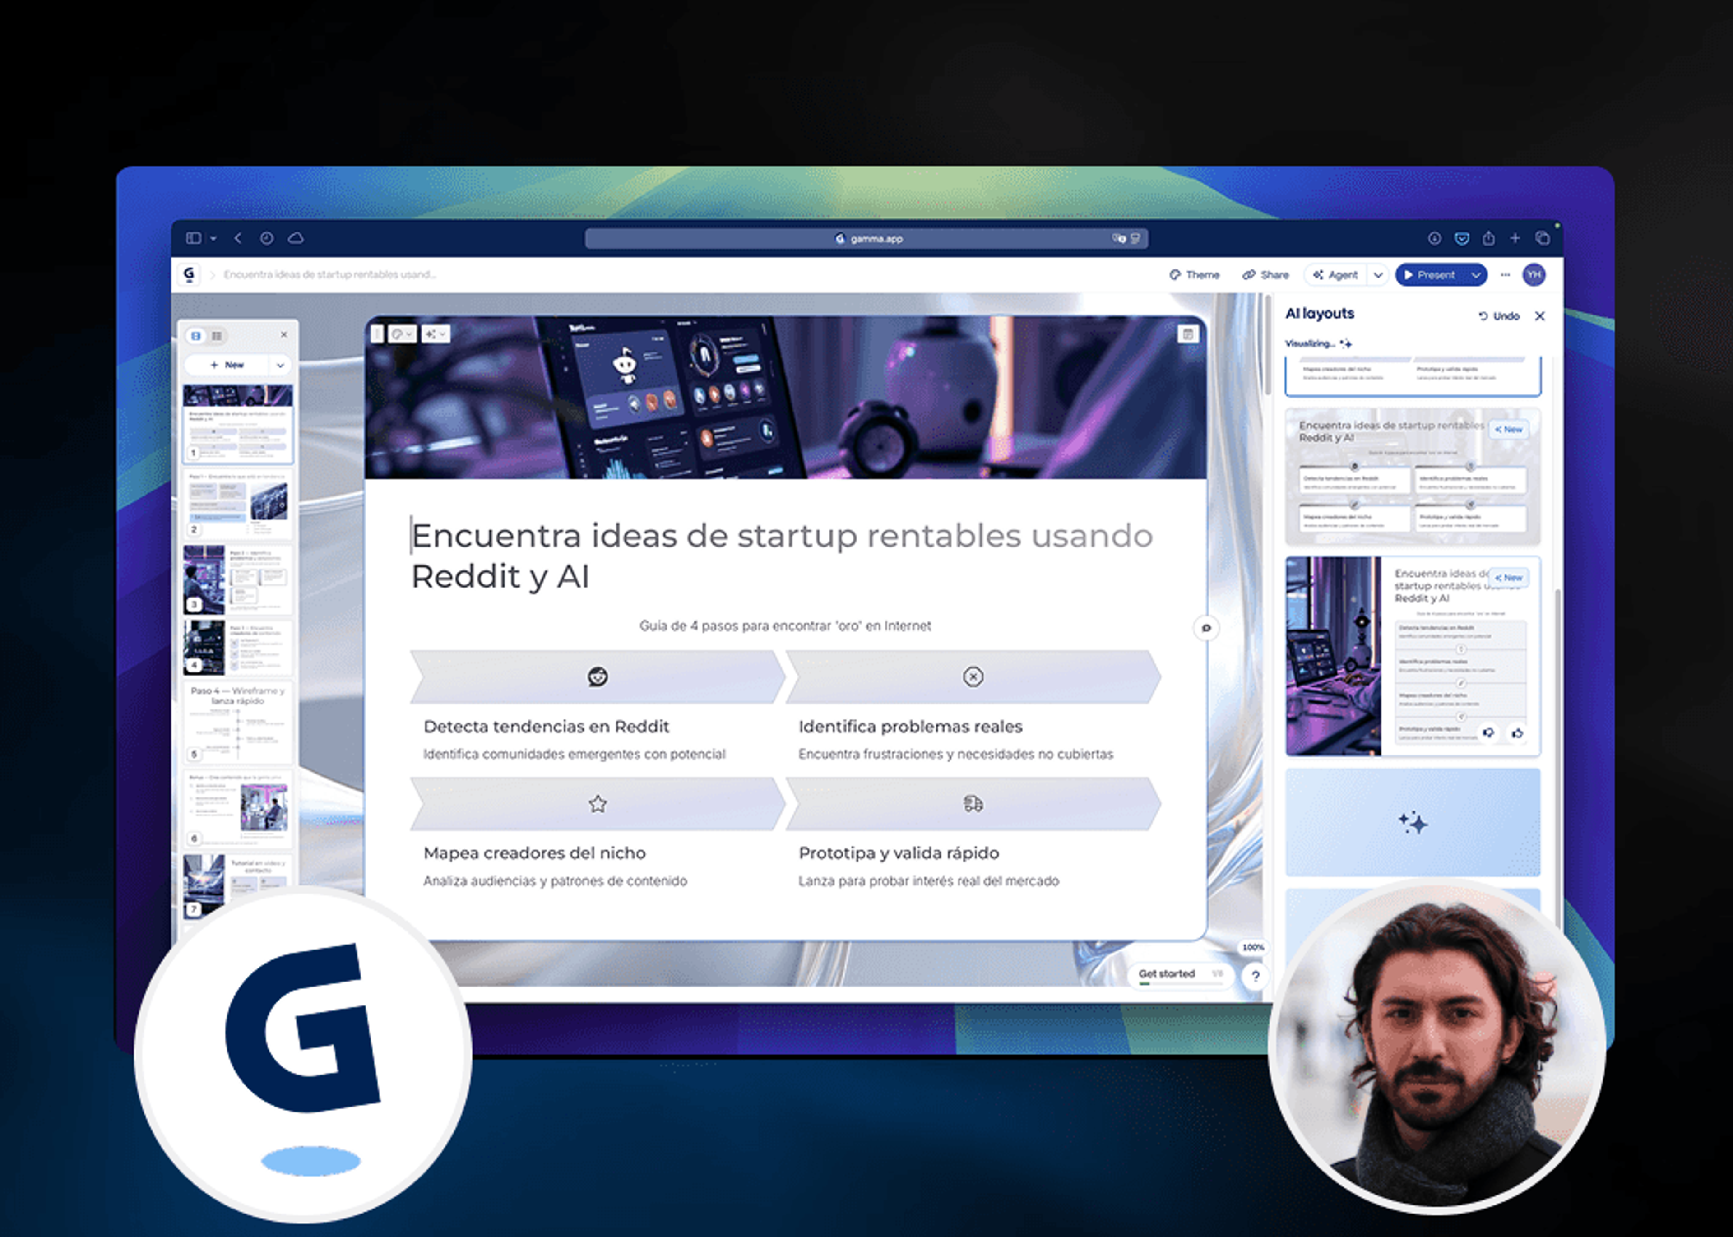1733x1237 pixels.
Task: Open the card style palette dropdown
Action: point(402,334)
